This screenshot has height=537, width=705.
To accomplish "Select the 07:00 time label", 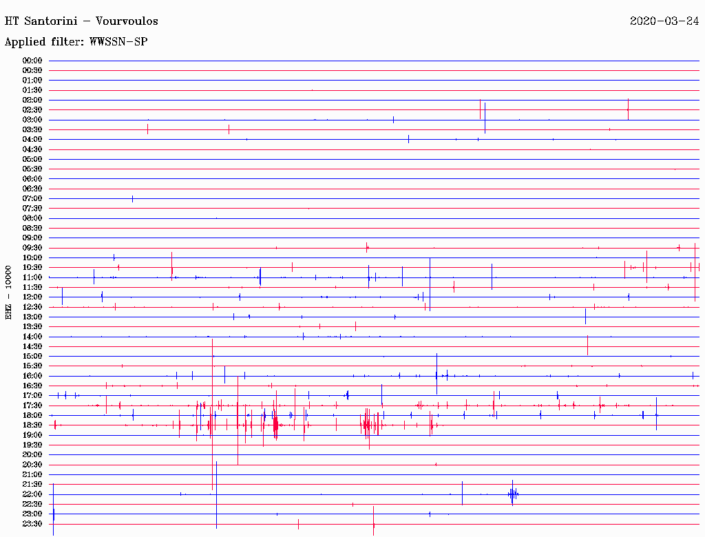I will point(32,199).
